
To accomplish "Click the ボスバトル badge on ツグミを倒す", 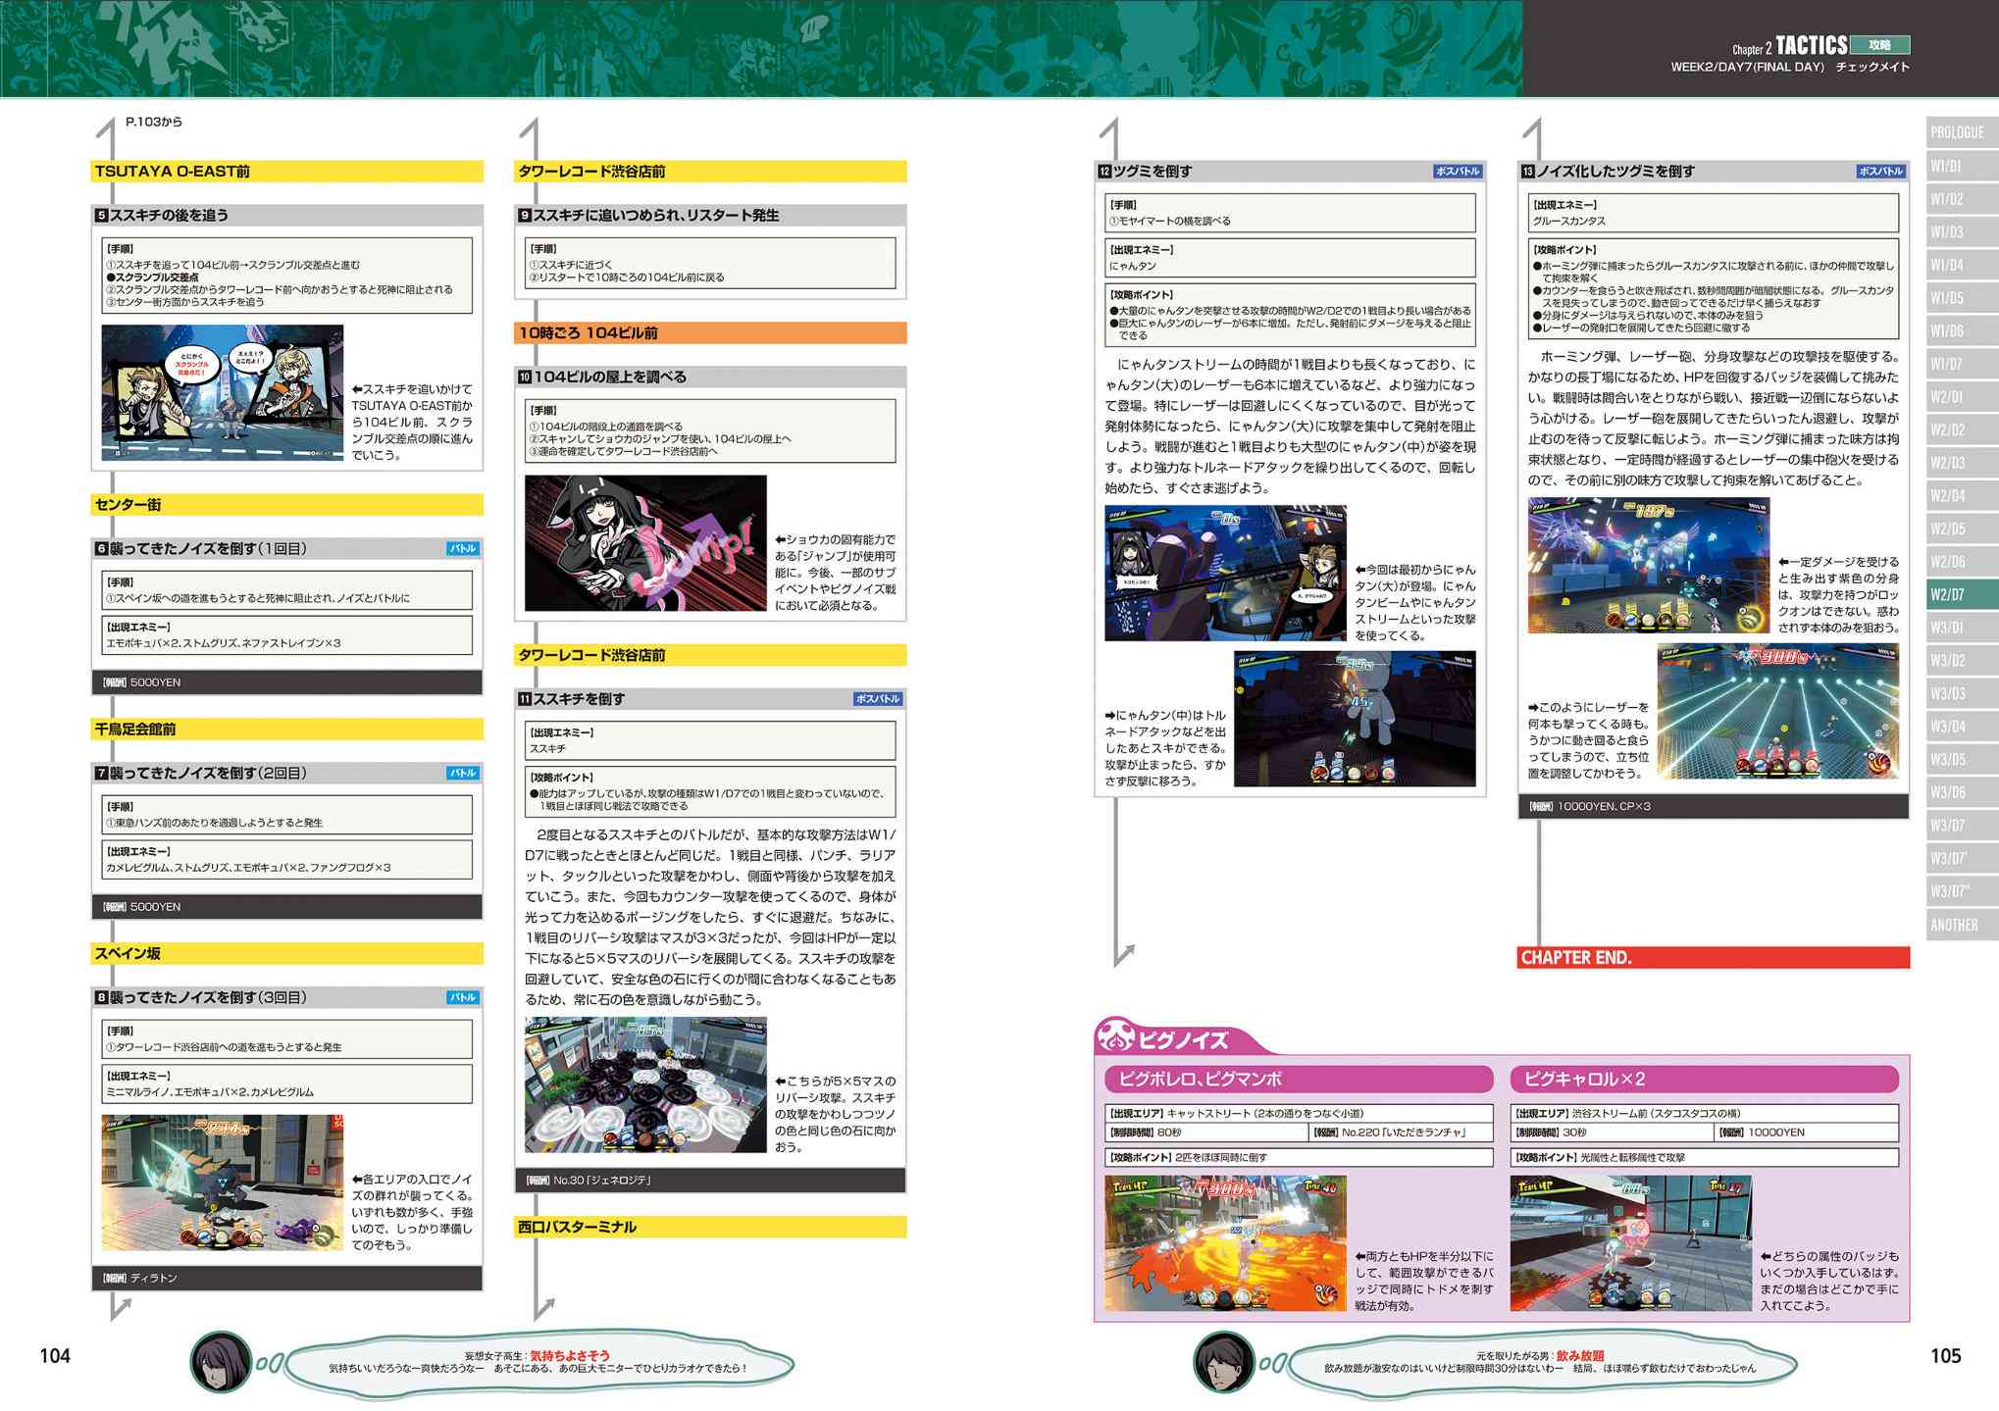I will (1457, 172).
